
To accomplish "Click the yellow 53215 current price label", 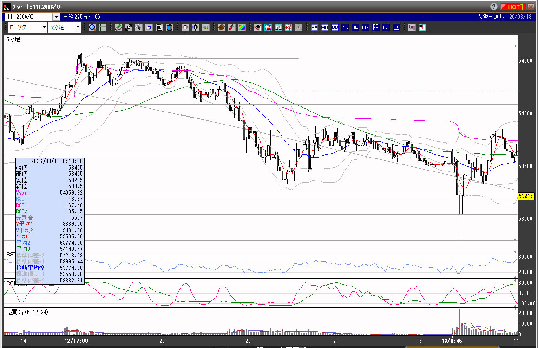I will coord(526,197).
